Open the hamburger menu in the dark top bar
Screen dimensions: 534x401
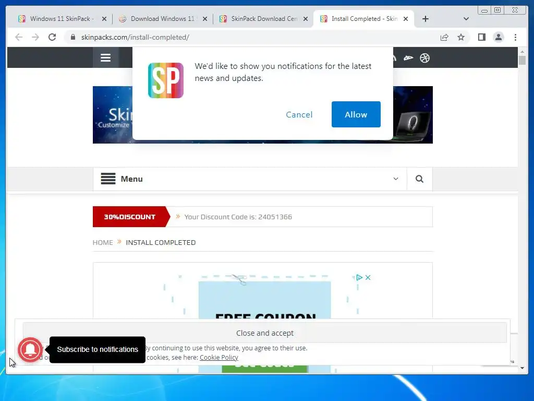pyautogui.click(x=105, y=57)
